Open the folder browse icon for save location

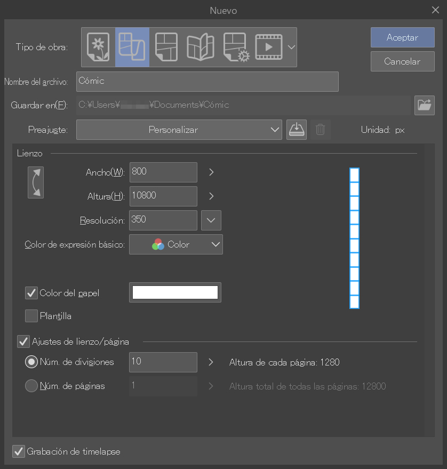pyautogui.click(x=425, y=105)
